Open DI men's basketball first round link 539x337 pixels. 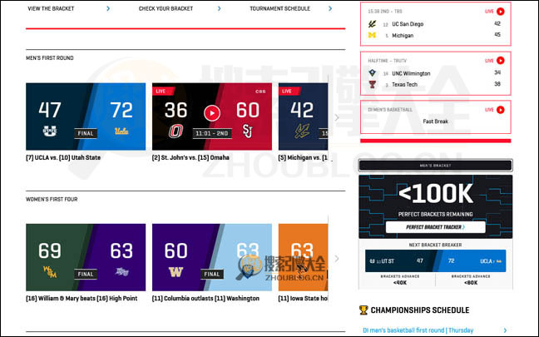click(x=418, y=330)
